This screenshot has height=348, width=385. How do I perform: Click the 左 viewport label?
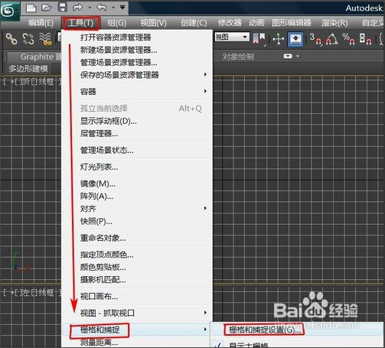click(x=25, y=292)
